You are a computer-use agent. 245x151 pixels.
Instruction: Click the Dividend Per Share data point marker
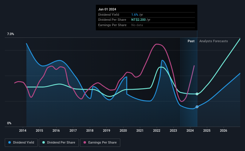197,94
